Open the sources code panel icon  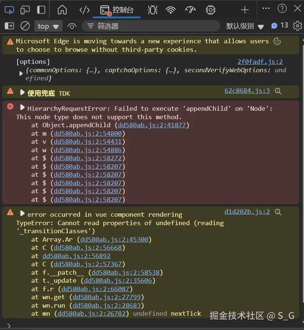tap(84, 10)
